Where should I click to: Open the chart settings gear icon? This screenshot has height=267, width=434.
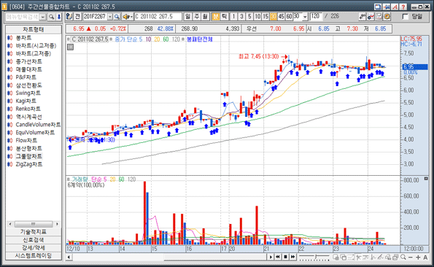(x=387, y=17)
